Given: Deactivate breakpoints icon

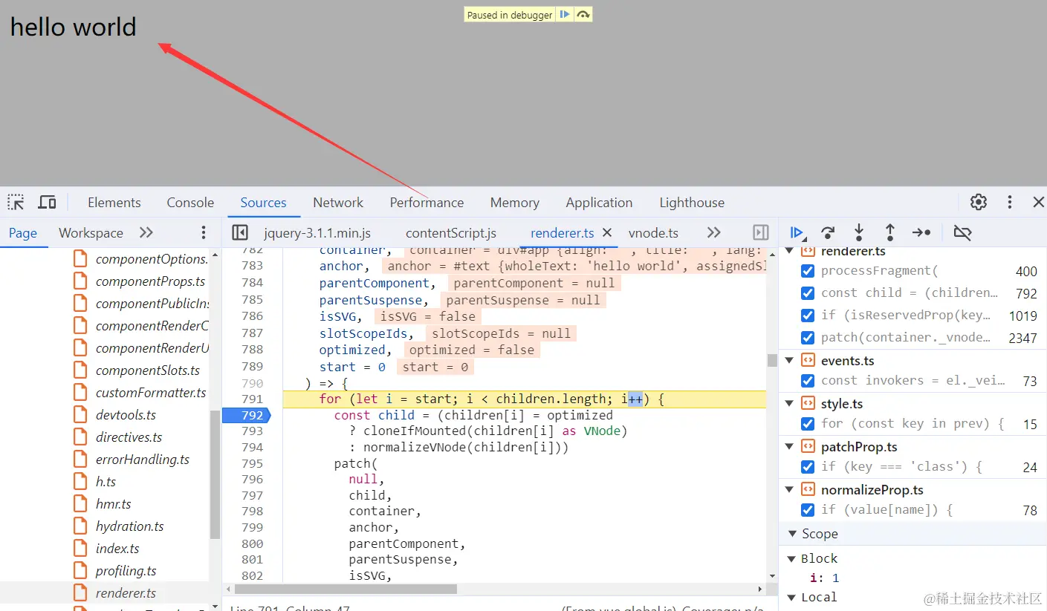Looking at the screenshot, I should tap(962, 232).
